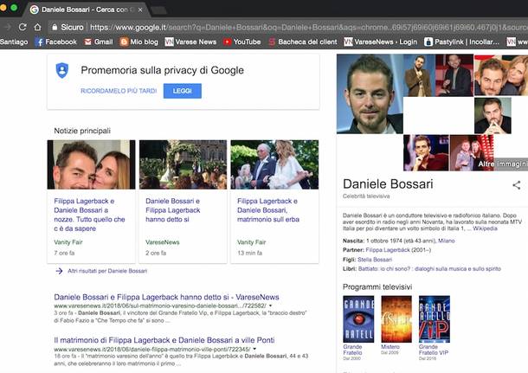
Task: Click 'Altre immagini' overlay
Action: click(502, 164)
